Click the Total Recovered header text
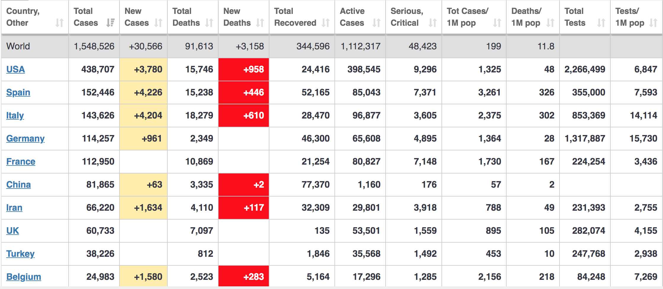The image size is (663, 289). (295, 17)
